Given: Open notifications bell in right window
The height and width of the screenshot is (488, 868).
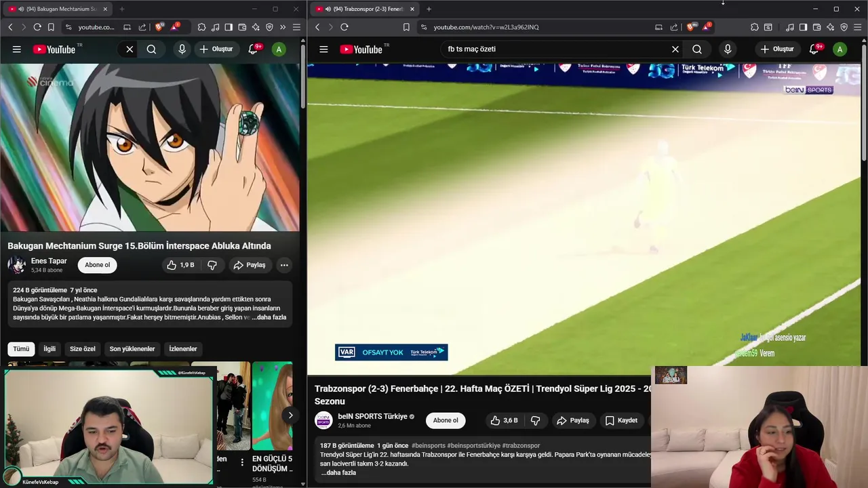Looking at the screenshot, I should click(815, 49).
